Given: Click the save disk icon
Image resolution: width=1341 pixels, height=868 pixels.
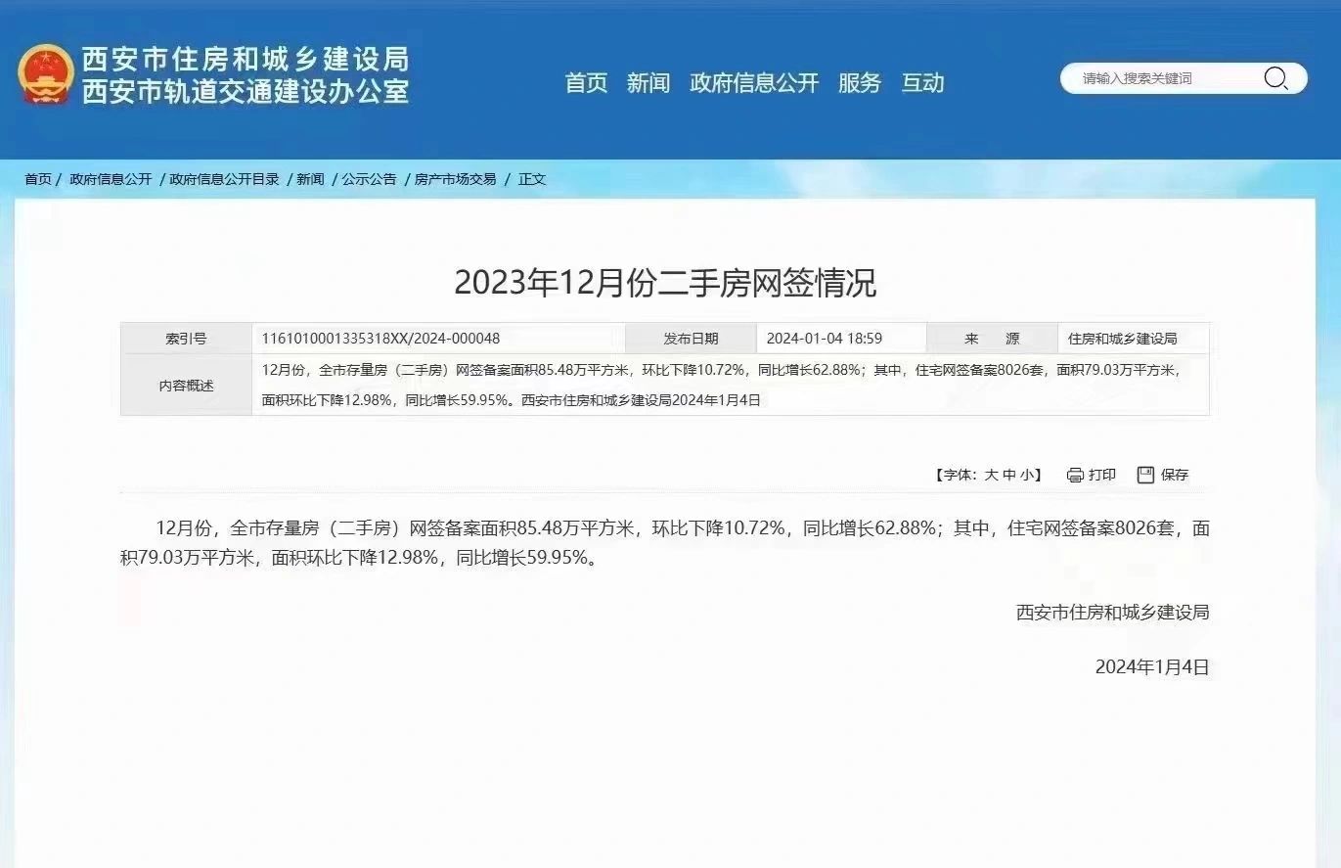Looking at the screenshot, I should coord(1146,475).
